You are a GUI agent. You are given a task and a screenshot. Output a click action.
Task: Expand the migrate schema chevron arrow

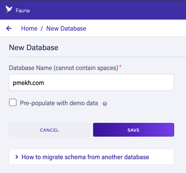(x=16, y=157)
